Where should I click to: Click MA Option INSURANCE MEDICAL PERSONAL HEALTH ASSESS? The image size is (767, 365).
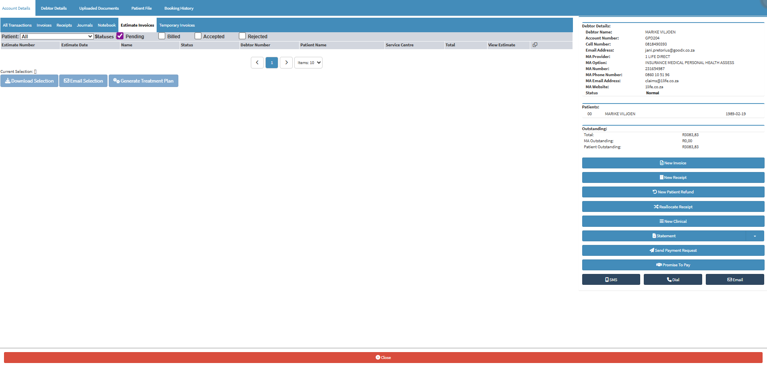[689, 63]
